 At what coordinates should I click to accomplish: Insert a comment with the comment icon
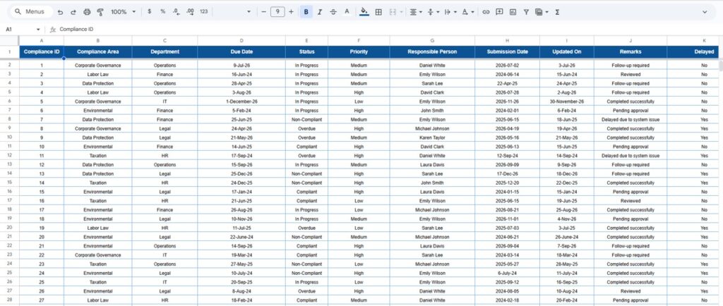[x=499, y=12]
